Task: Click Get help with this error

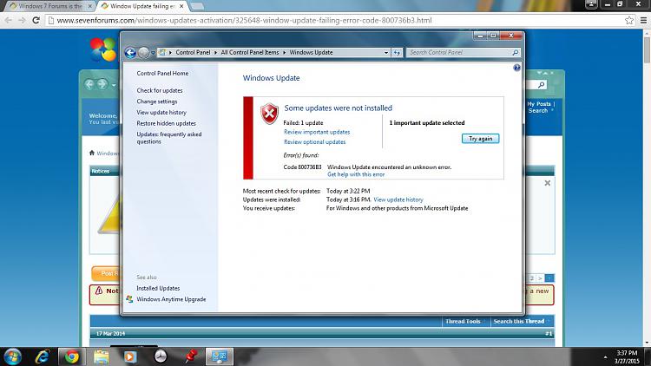Action: coord(356,174)
